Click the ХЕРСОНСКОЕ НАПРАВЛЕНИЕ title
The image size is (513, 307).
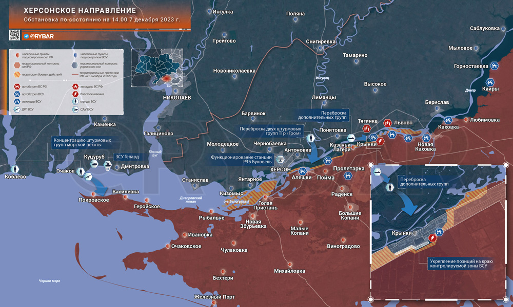(x=80, y=11)
